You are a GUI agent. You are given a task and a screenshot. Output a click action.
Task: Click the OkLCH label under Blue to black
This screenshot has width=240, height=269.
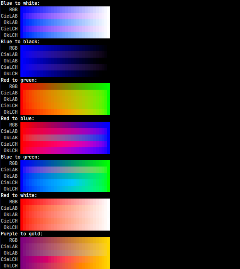click(10, 74)
